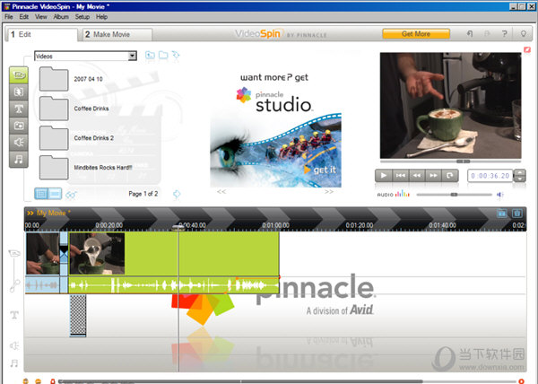538x384 pixels.
Task: Open the View menu
Action: 41,17
